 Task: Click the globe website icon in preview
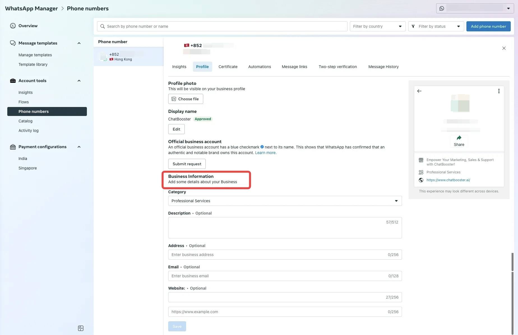point(421,180)
